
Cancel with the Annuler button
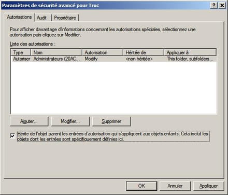pos(175,186)
